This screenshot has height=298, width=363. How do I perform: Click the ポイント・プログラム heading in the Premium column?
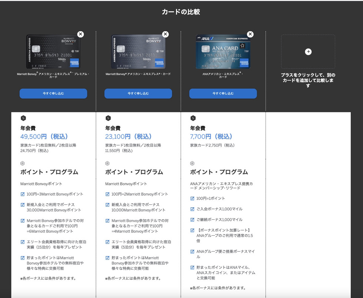click(x=49, y=172)
